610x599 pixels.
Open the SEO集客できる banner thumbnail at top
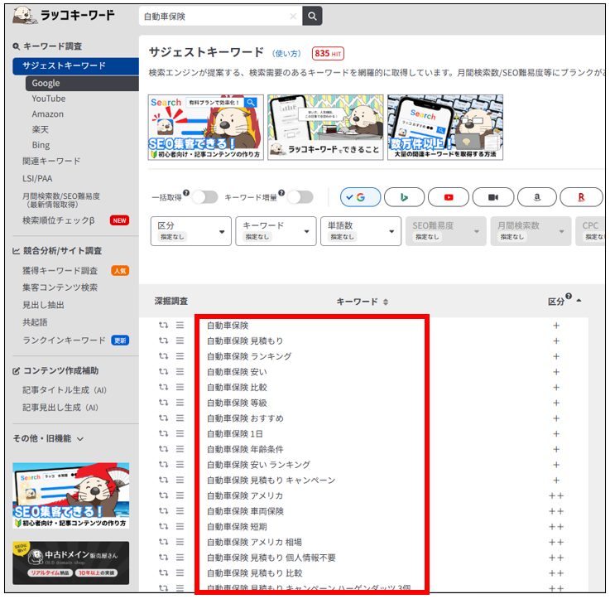[206, 128]
